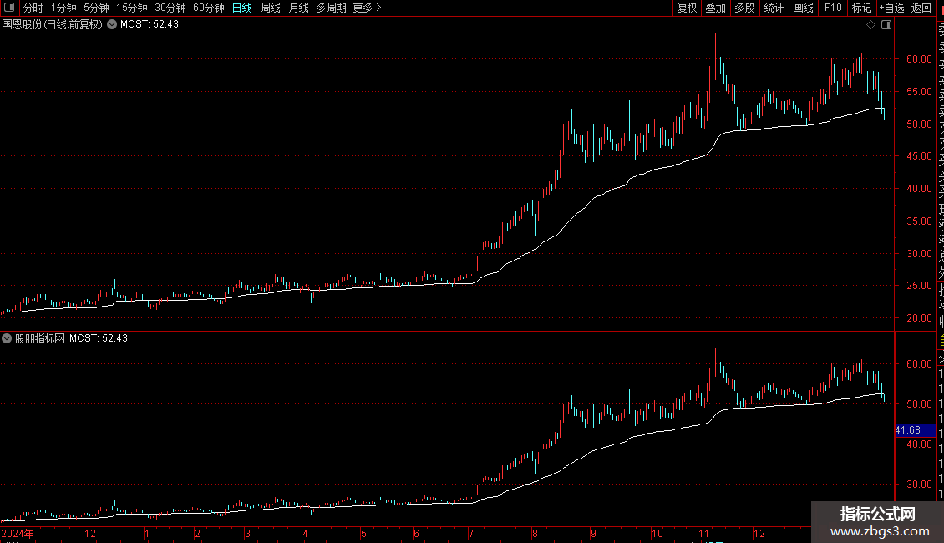Open F10 company information
Image resolution: width=944 pixels, height=543 pixels.
(x=833, y=8)
